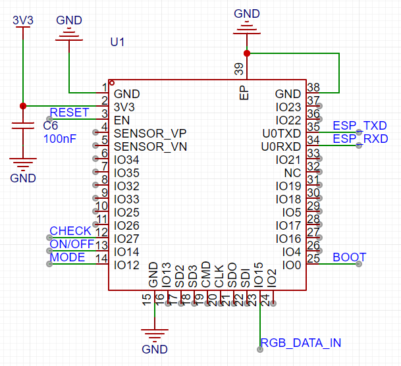Select the red junction dot on the 3V3 wire
401x366 pixels.
click(x=24, y=106)
